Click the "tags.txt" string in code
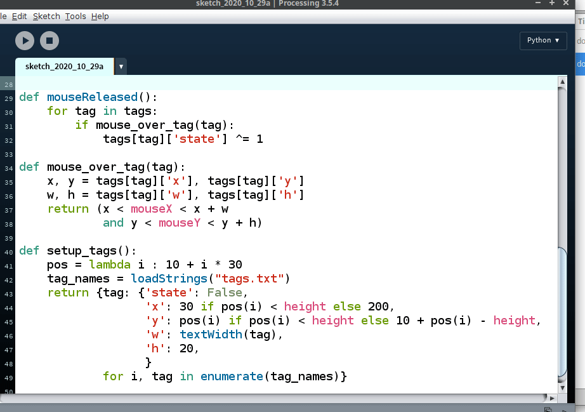This screenshot has width=585, height=412. tap(252, 279)
